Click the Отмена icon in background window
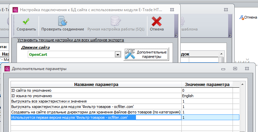 point(241,17)
